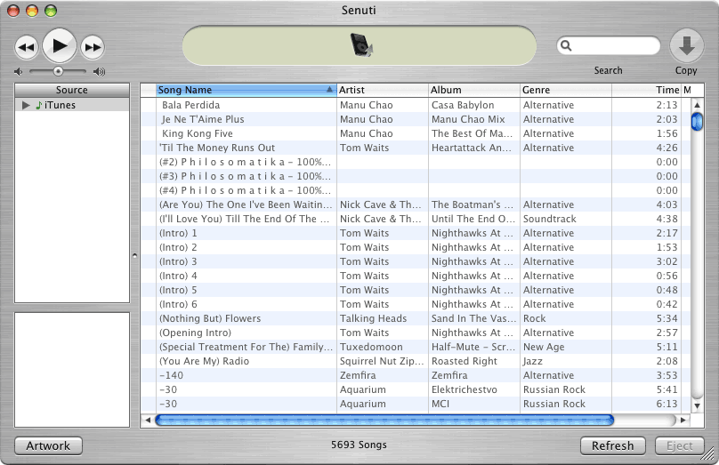Viewport: 719px width, 465px height.
Task: Sort by Genre column header
Action: [x=566, y=90]
